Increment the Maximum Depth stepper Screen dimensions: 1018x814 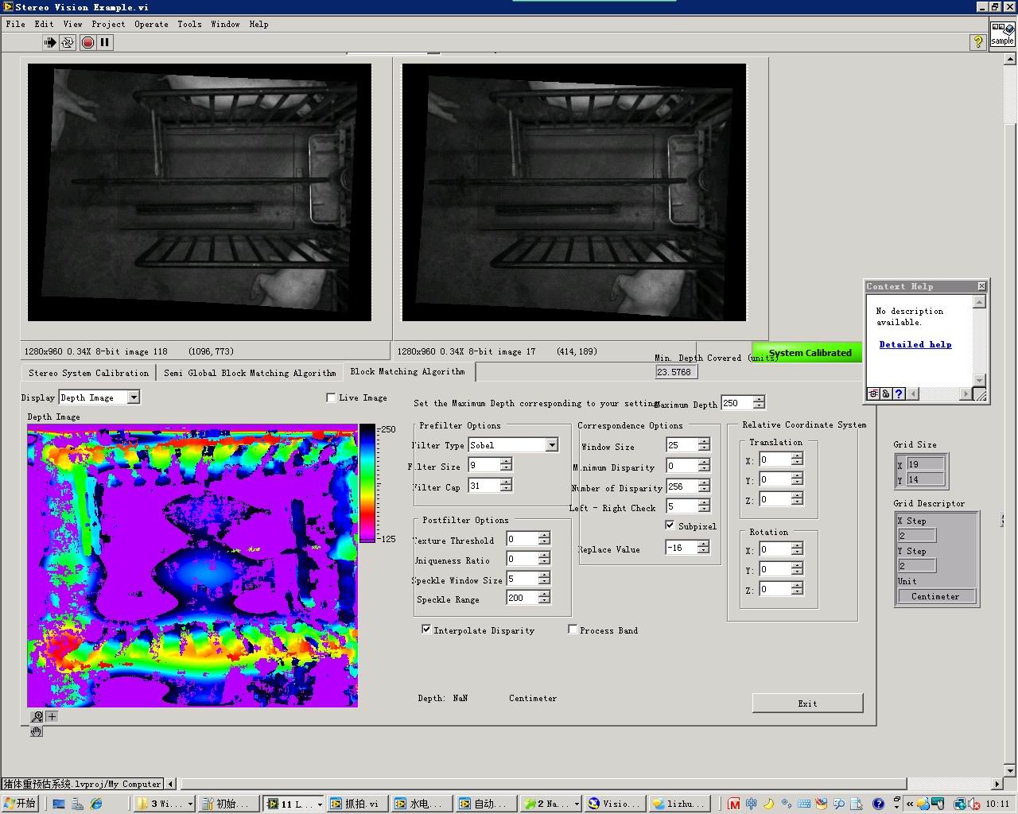coord(759,399)
